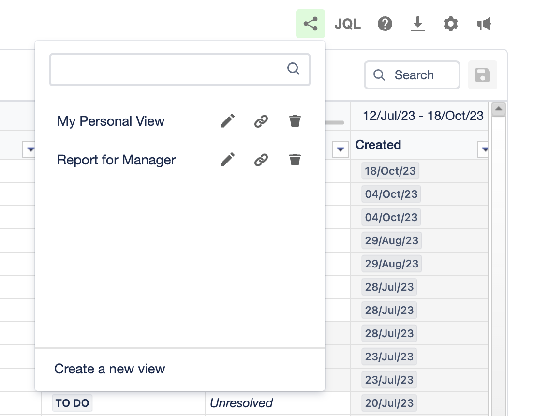Click Create a new view
The height and width of the screenshot is (416, 534).
[110, 369]
